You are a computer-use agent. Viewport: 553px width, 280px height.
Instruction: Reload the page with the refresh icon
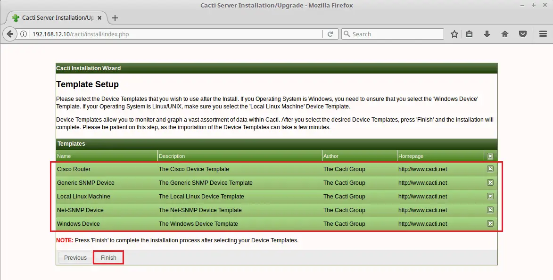coord(330,34)
